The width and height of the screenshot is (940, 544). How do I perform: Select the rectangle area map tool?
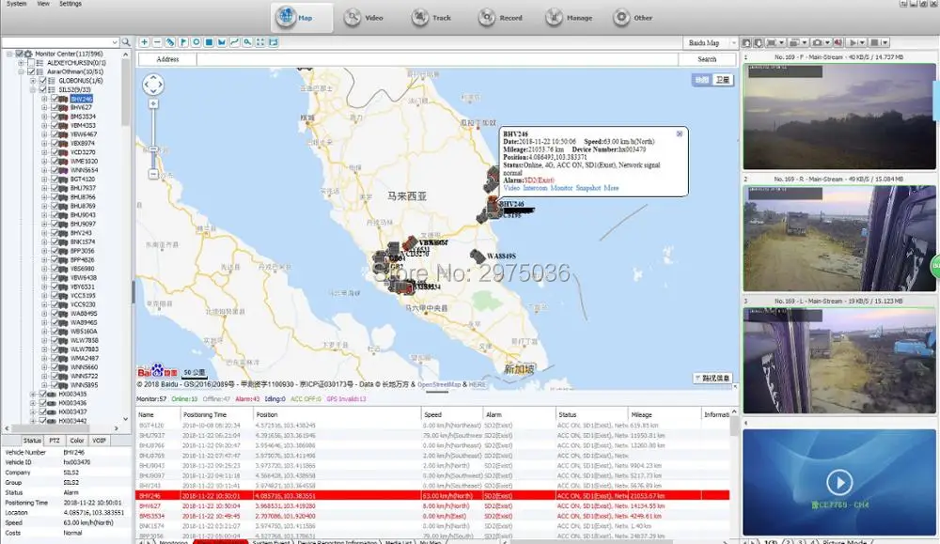[x=209, y=42]
